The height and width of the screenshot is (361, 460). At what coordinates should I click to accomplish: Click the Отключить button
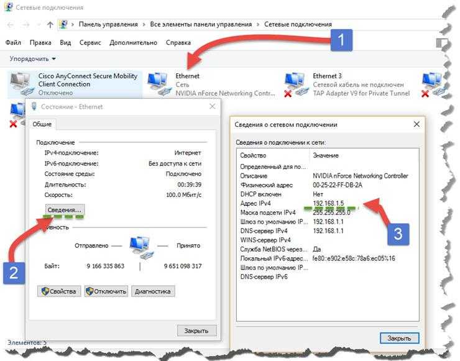(x=106, y=291)
